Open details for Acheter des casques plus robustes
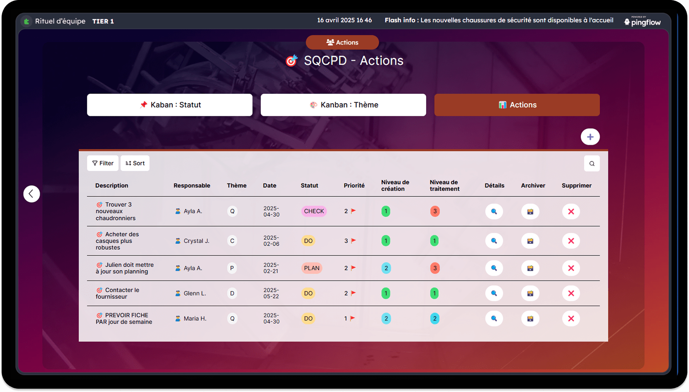The width and height of the screenshot is (689, 392). [494, 241]
